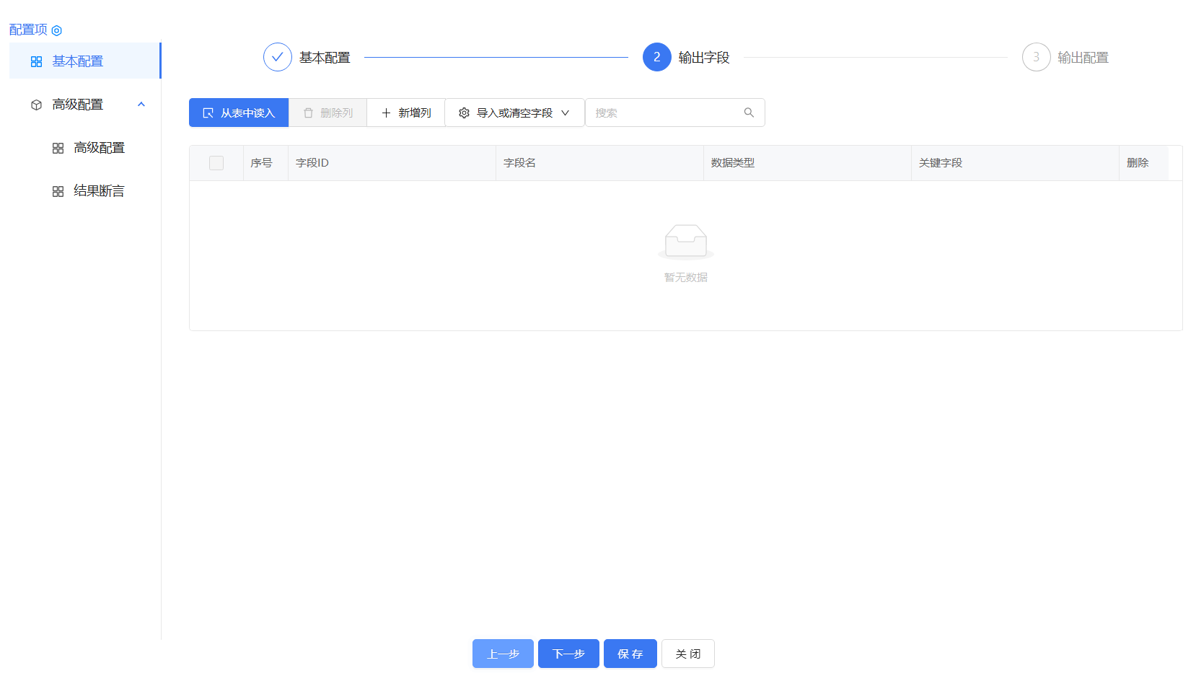This screenshot has width=1196, height=686.
Task: Click the target icon beside 配置项
Action: [x=56, y=30]
